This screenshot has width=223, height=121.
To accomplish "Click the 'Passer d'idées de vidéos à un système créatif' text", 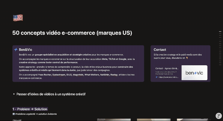I will pos(51,94).
